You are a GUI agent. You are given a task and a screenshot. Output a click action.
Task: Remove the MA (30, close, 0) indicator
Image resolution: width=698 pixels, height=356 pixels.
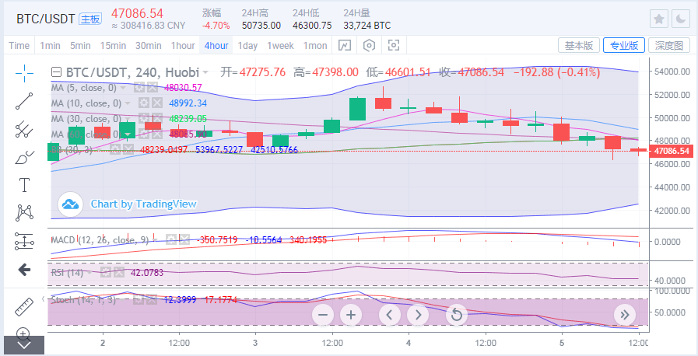[x=156, y=118]
